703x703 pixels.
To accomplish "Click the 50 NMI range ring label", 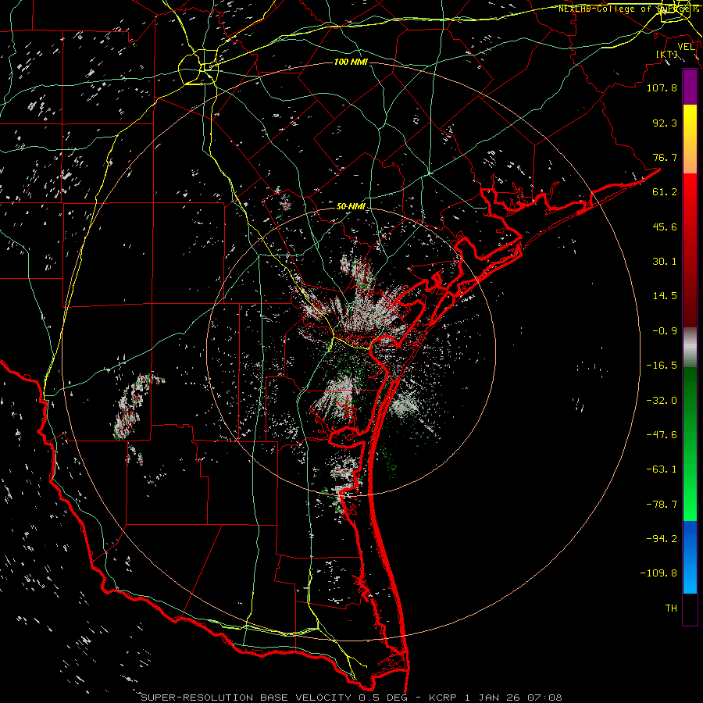I will (x=351, y=207).
